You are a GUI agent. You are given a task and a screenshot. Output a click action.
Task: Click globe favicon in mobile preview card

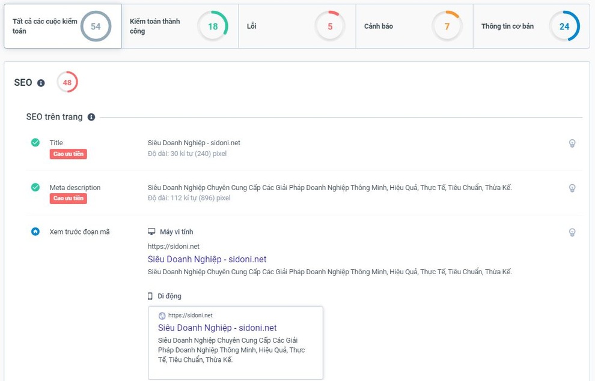(162, 316)
